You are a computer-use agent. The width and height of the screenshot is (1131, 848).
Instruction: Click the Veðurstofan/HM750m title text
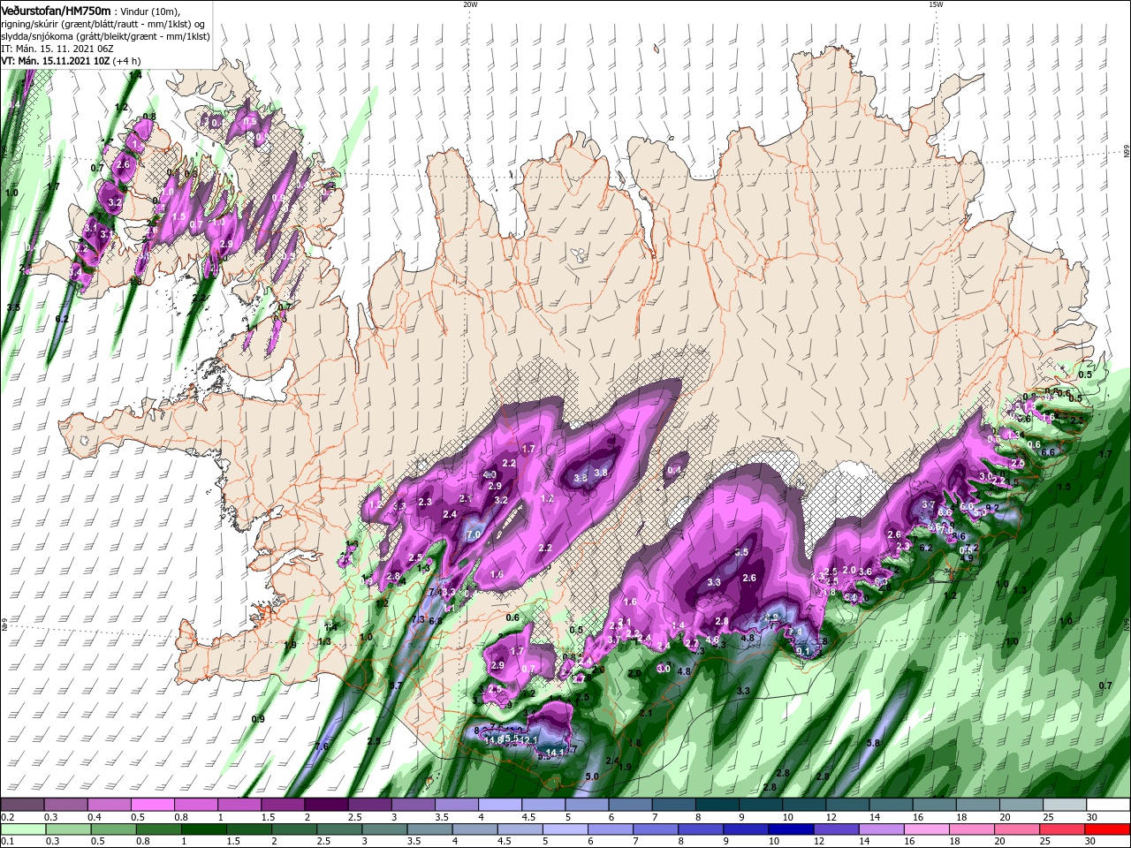(x=57, y=10)
